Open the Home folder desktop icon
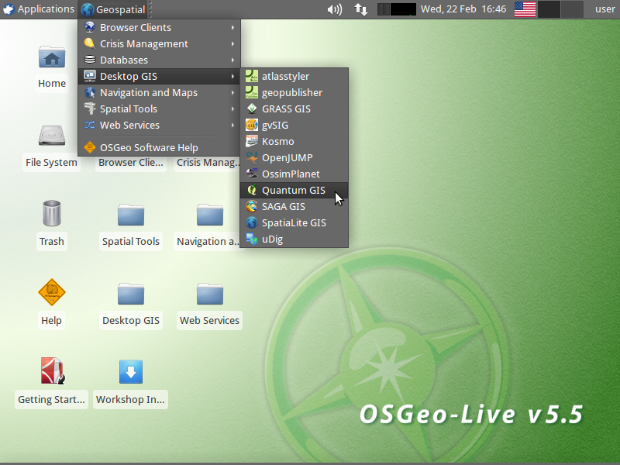 coord(52,57)
